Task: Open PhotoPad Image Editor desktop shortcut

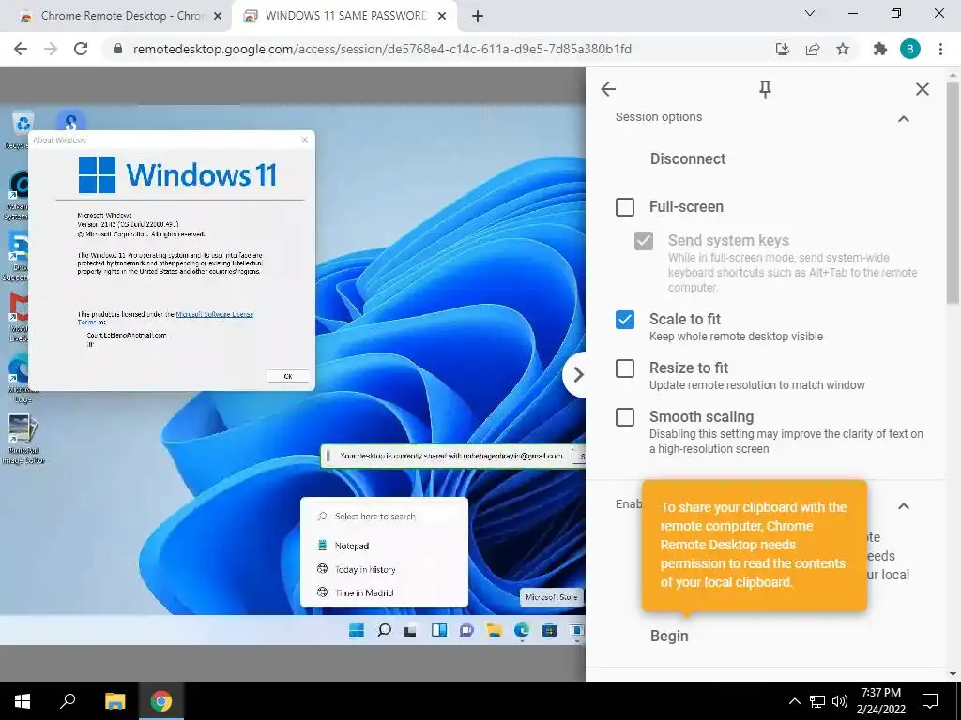Action: pyautogui.click(x=23, y=439)
